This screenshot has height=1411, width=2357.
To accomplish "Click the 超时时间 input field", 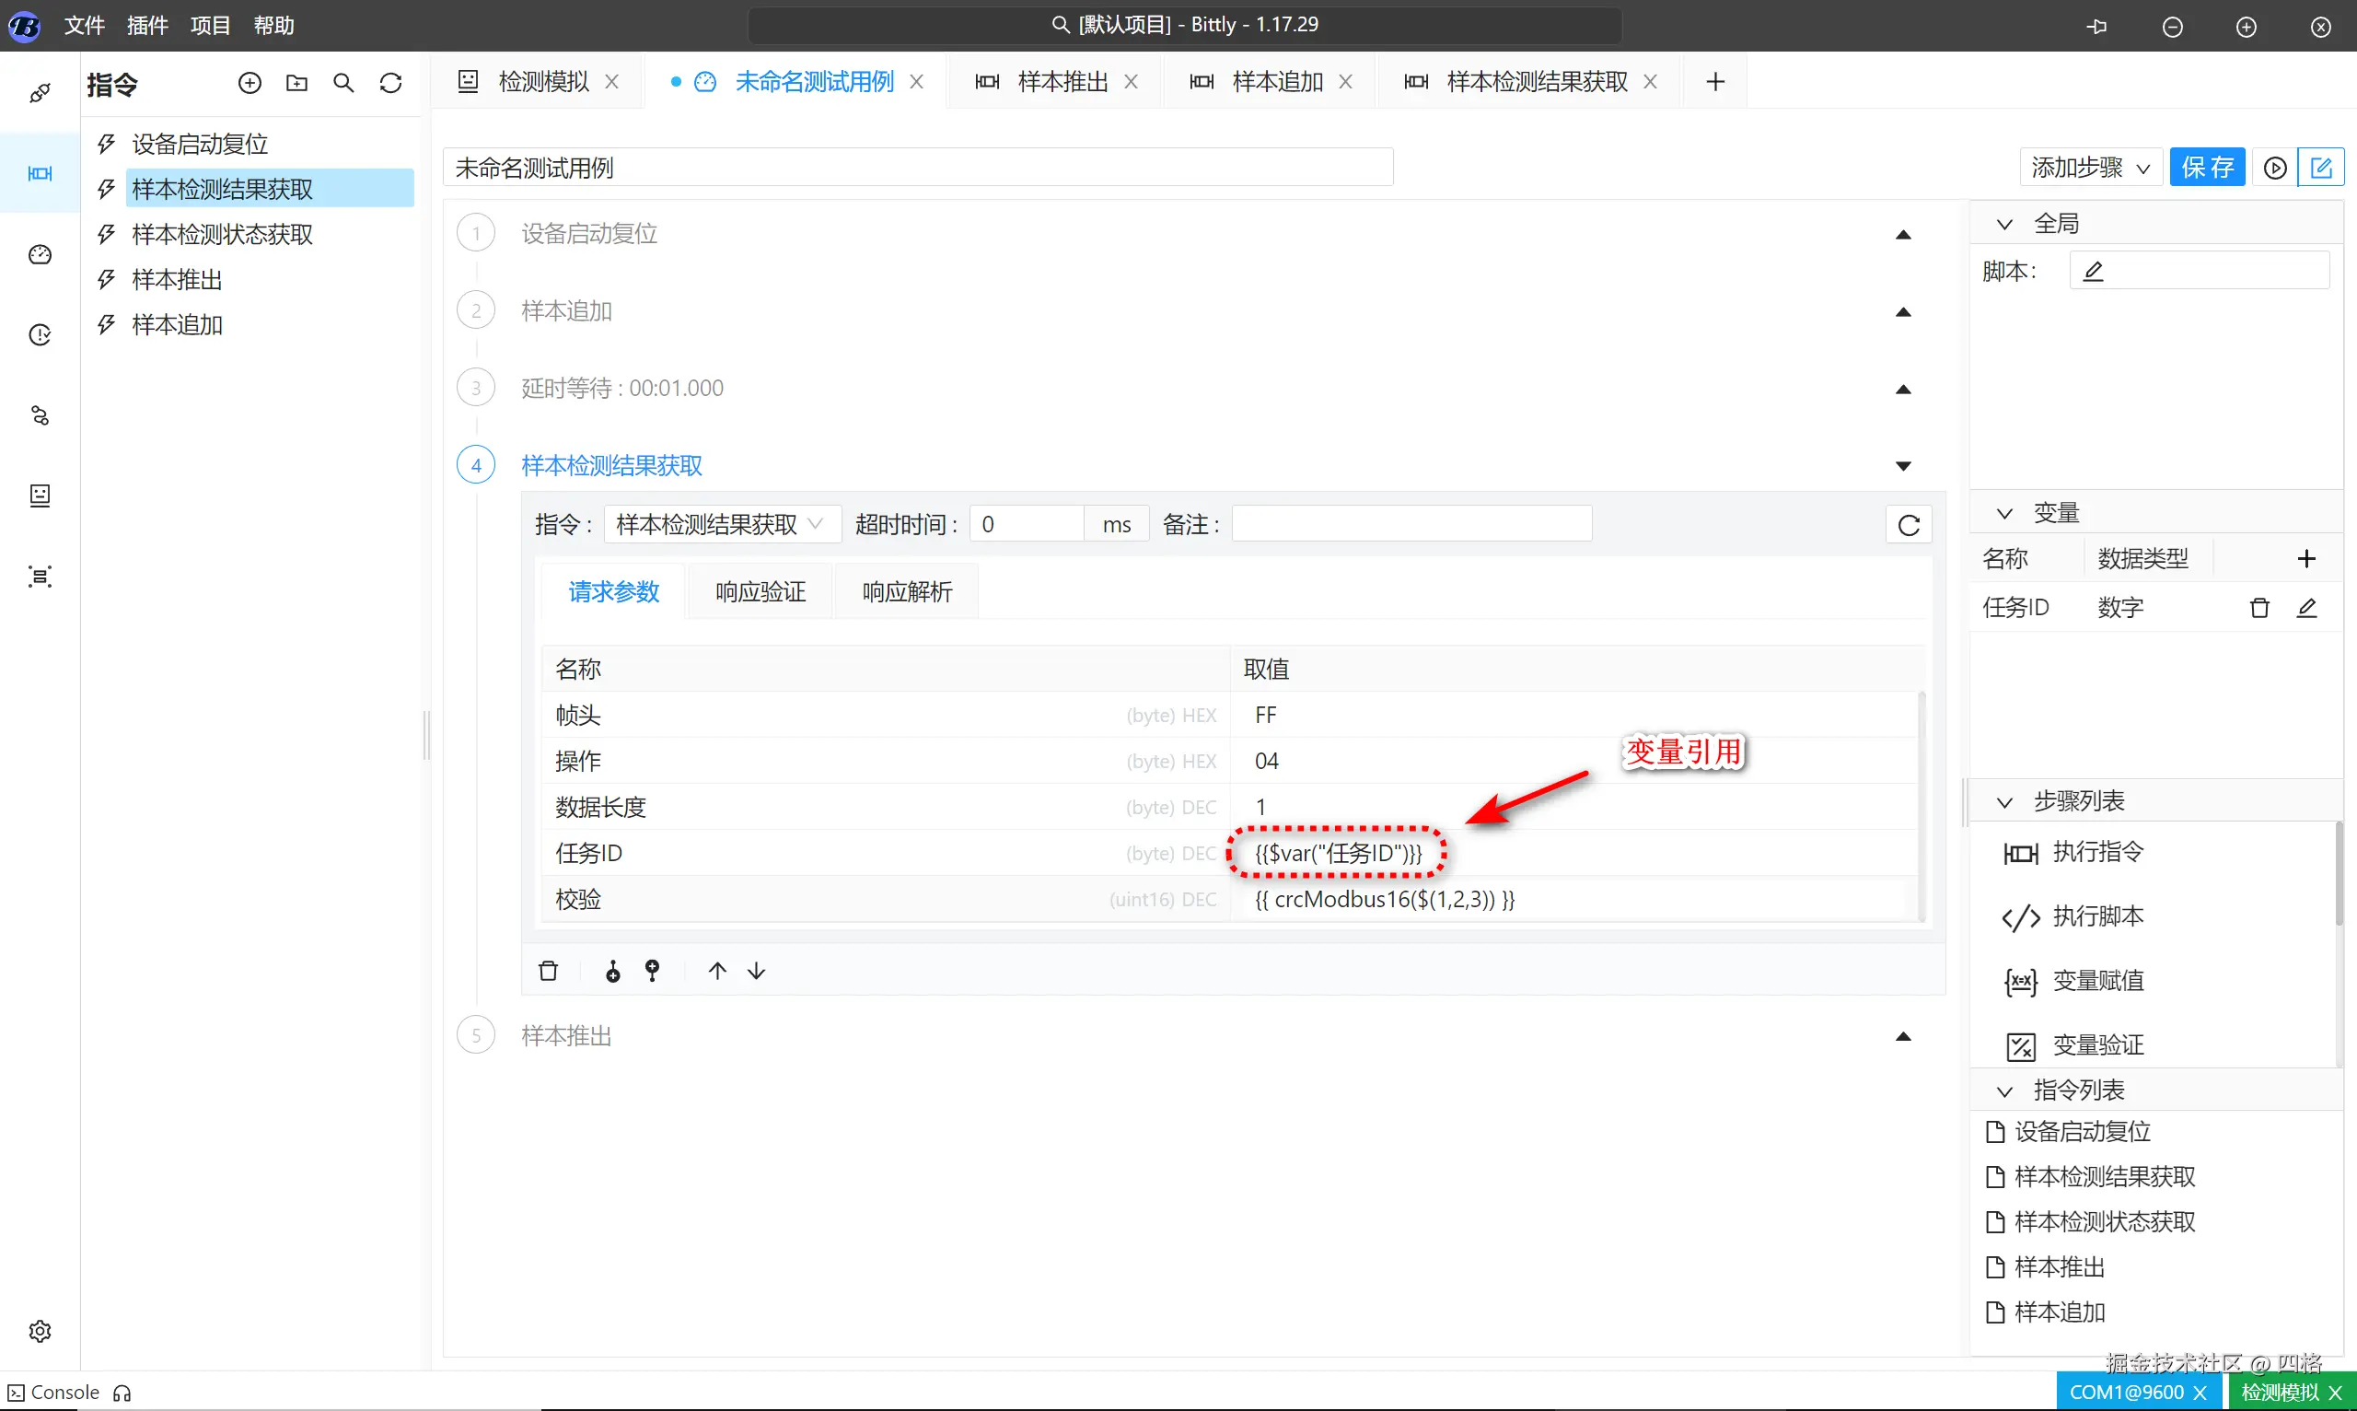I will [1027, 525].
